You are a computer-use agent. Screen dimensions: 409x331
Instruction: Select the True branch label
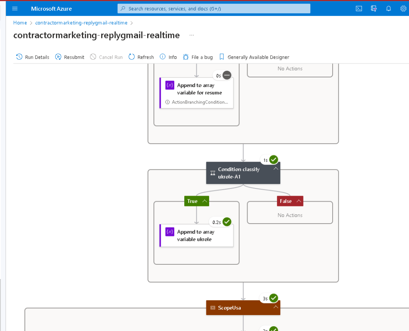pos(192,201)
